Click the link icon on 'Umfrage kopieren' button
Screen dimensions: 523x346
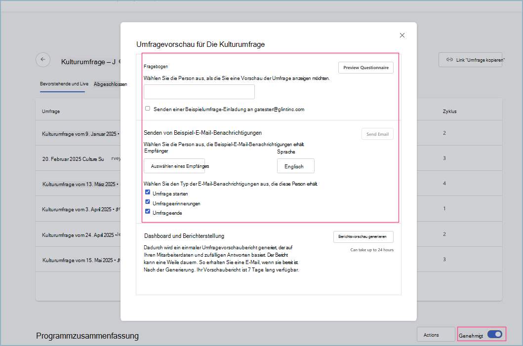pos(450,59)
